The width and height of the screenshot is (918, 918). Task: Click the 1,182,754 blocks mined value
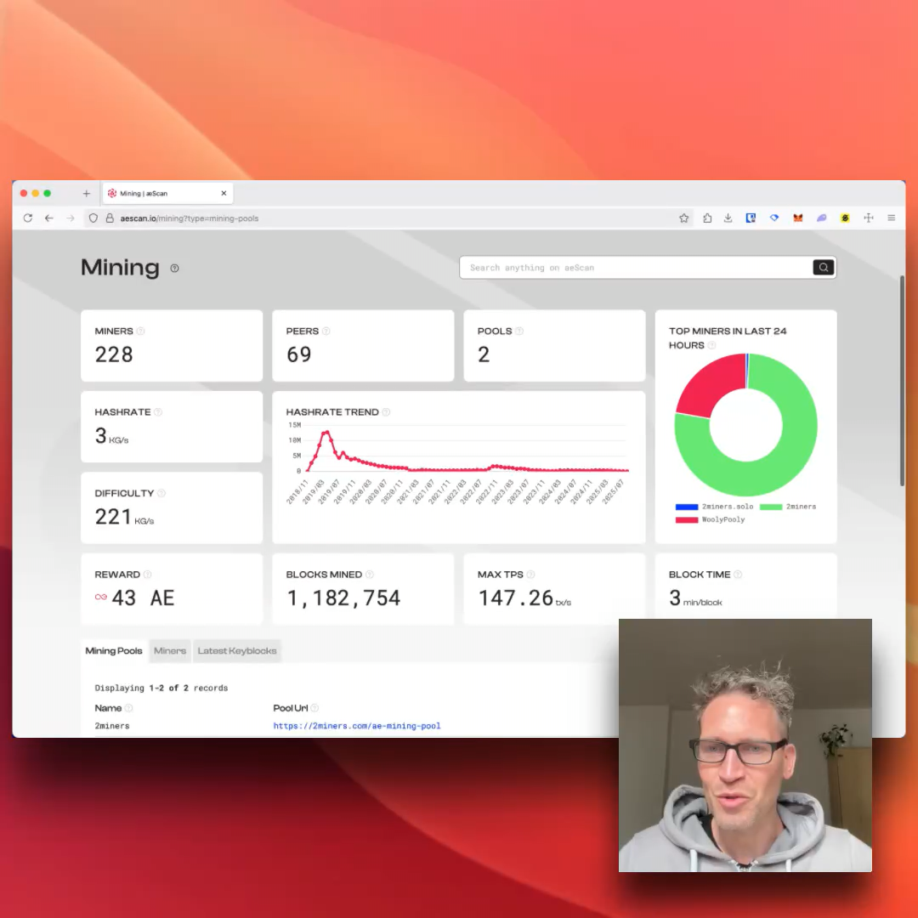[343, 598]
